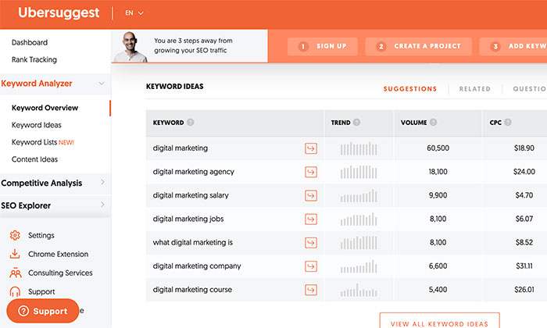Switch to the Suggestions tab
547x328 pixels.
point(410,89)
